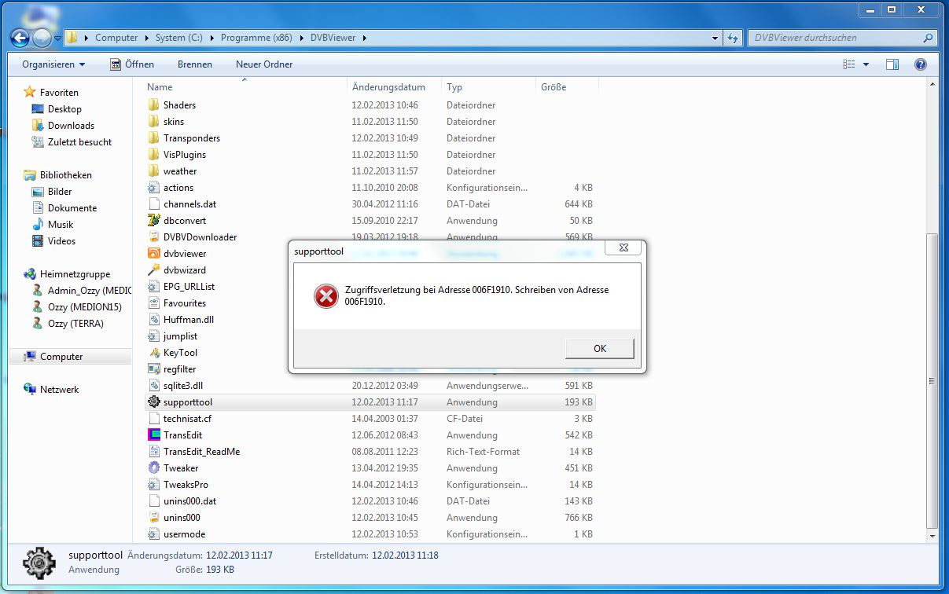This screenshot has height=594, width=949.
Task: Open the Shaders folder icon
Action: [x=154, y=105]
